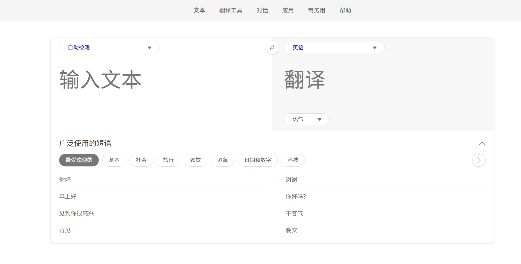Screen dimensions: 521x264
Task: Choose the phrase 见到你很高兴
Action: coord(77,213)
